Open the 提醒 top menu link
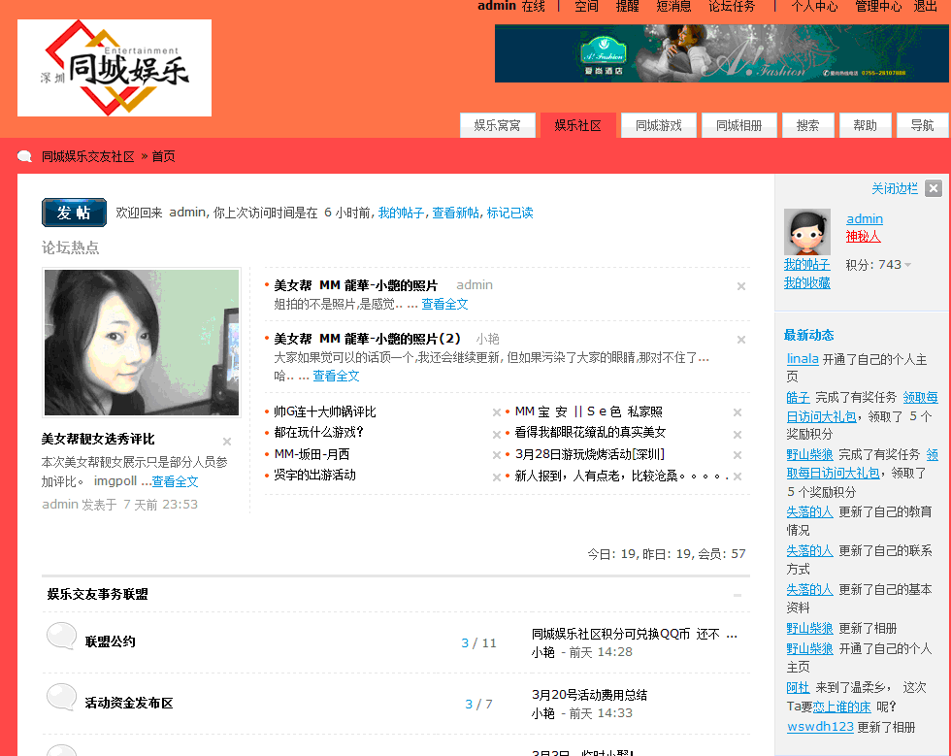 [x=628, y=6]
